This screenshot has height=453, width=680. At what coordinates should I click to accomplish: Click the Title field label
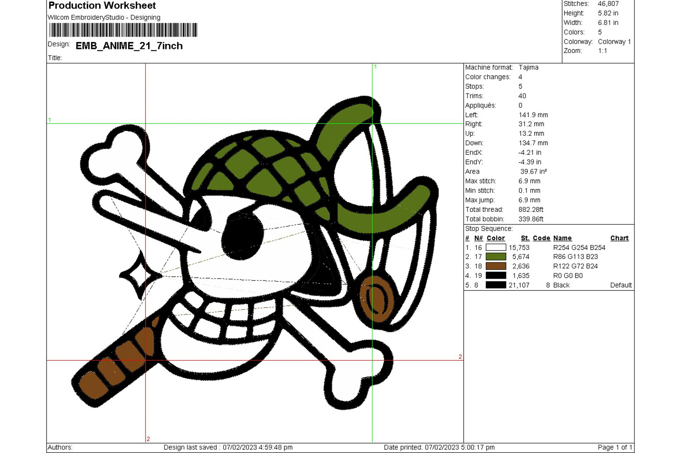click(54, 58)
